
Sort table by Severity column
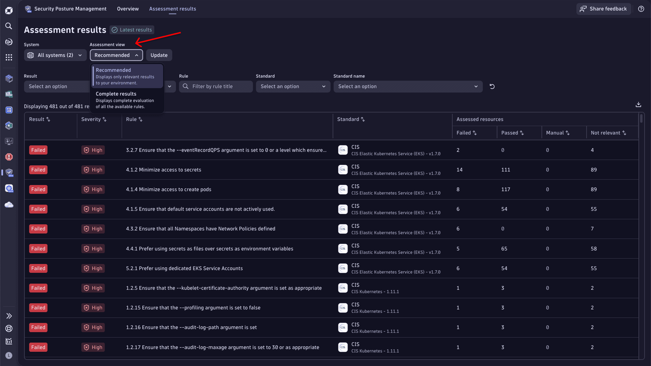click(94, 119)
